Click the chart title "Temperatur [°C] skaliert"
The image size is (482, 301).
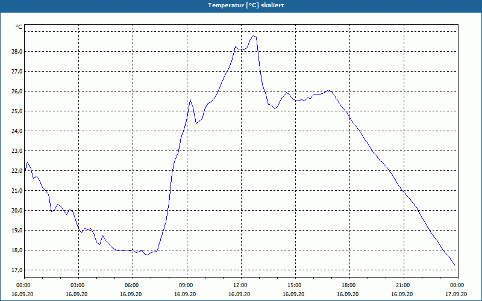click(x=246, y=5)
